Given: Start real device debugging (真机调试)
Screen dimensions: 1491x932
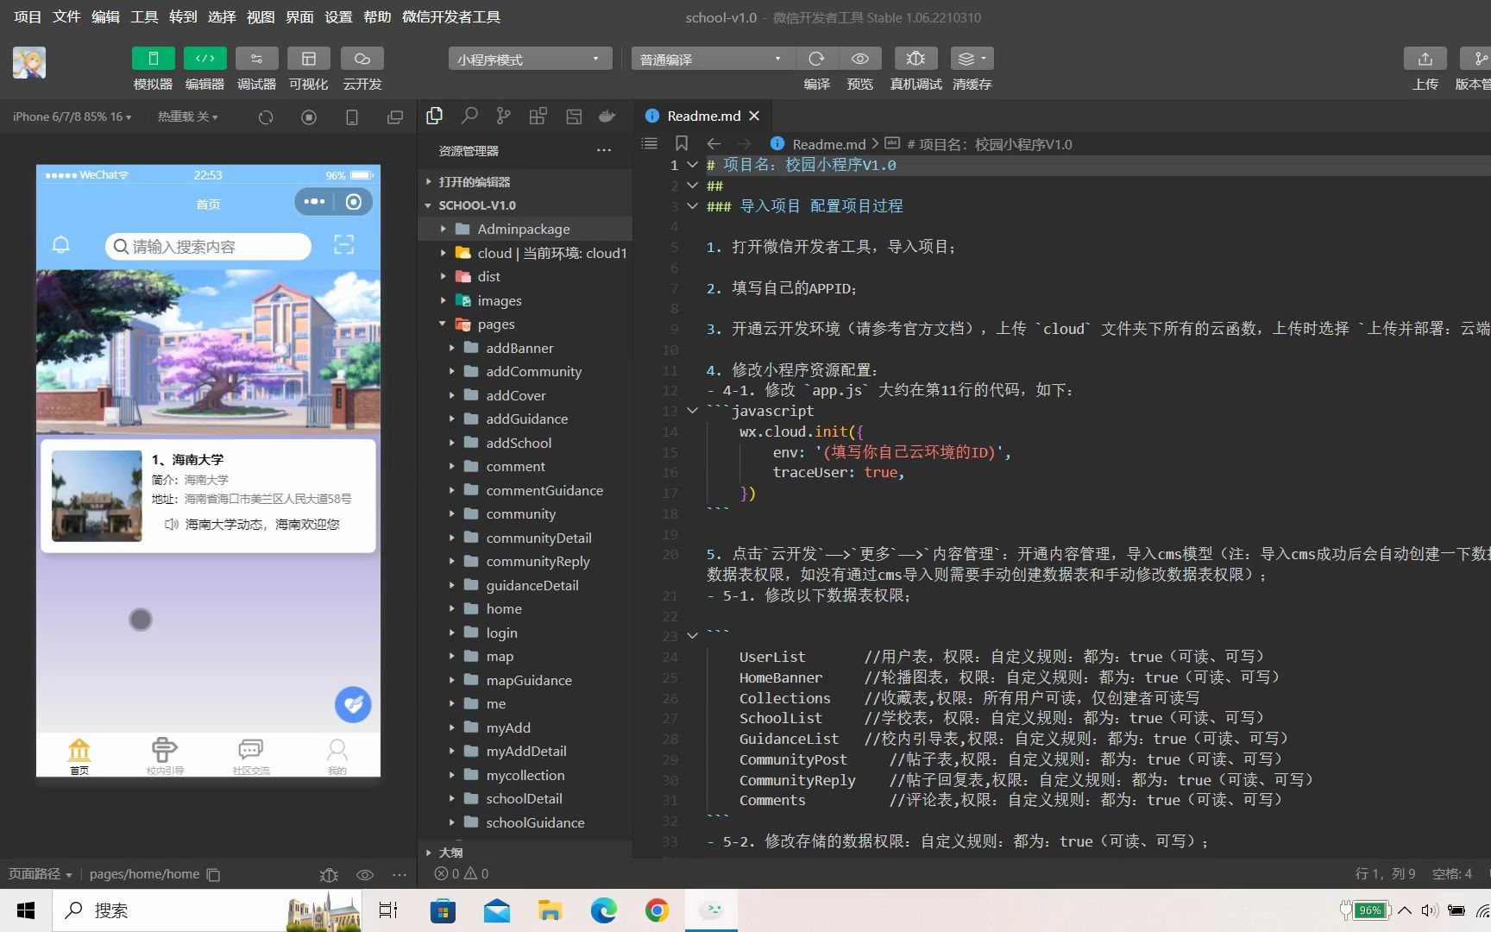Looking at the screenshot, I should (915, 59).
